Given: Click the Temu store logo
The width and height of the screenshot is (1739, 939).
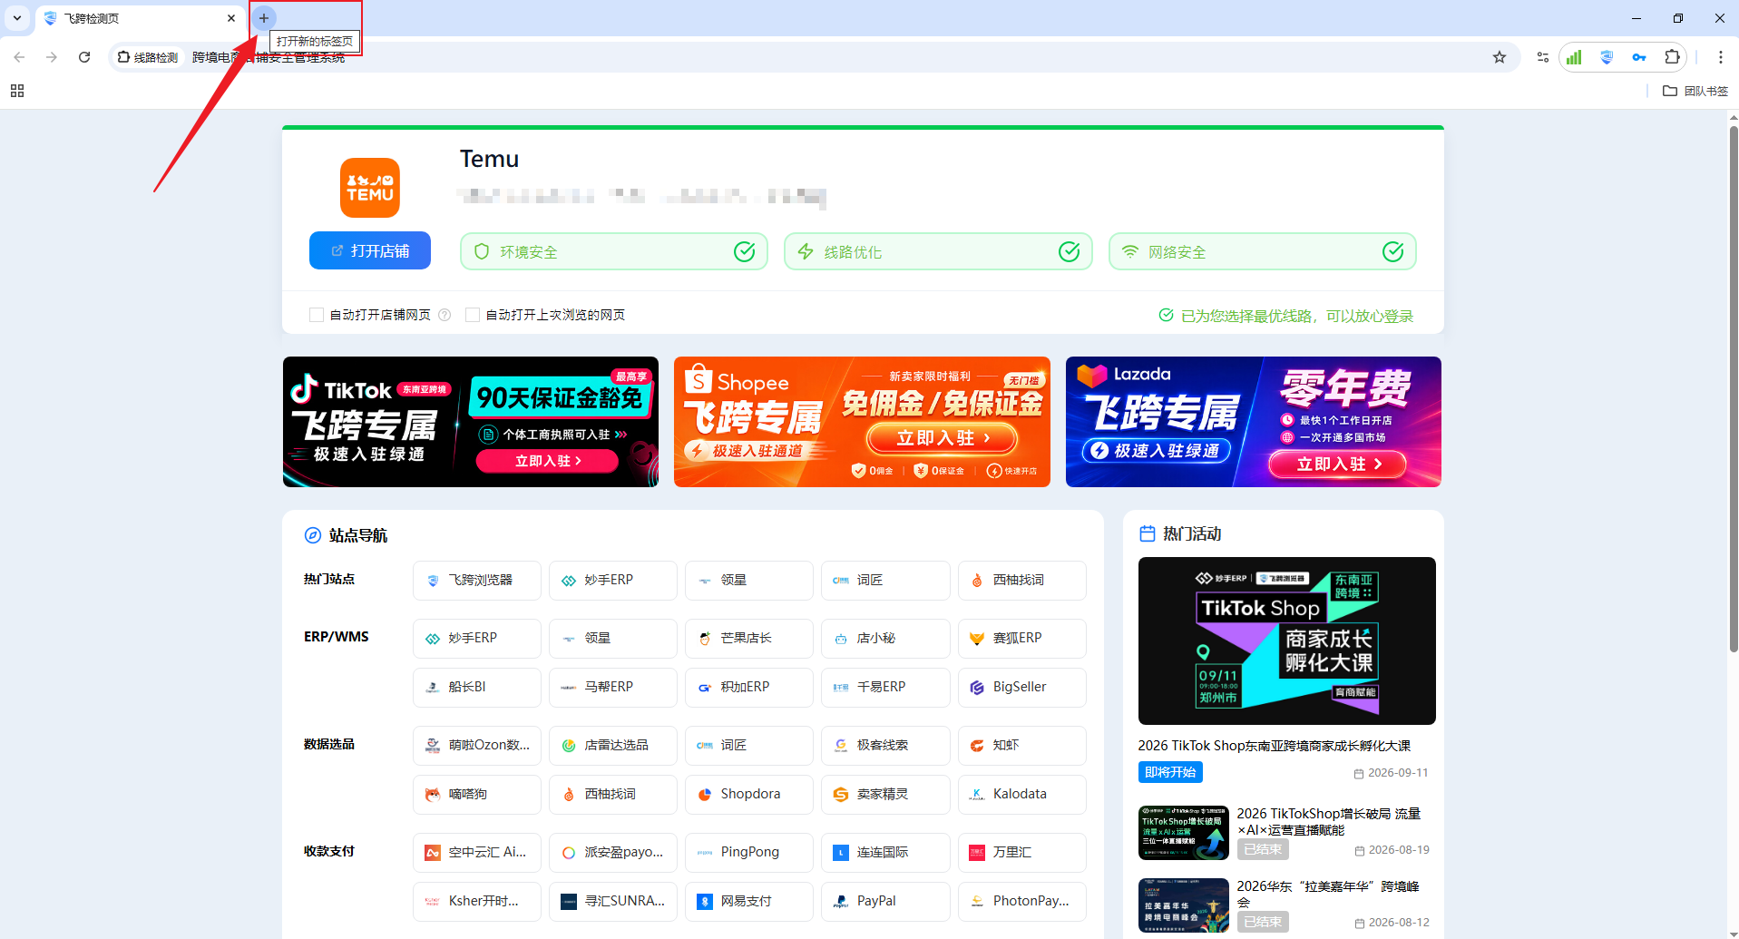Looking at the screenshot, I should coord(370,188).
